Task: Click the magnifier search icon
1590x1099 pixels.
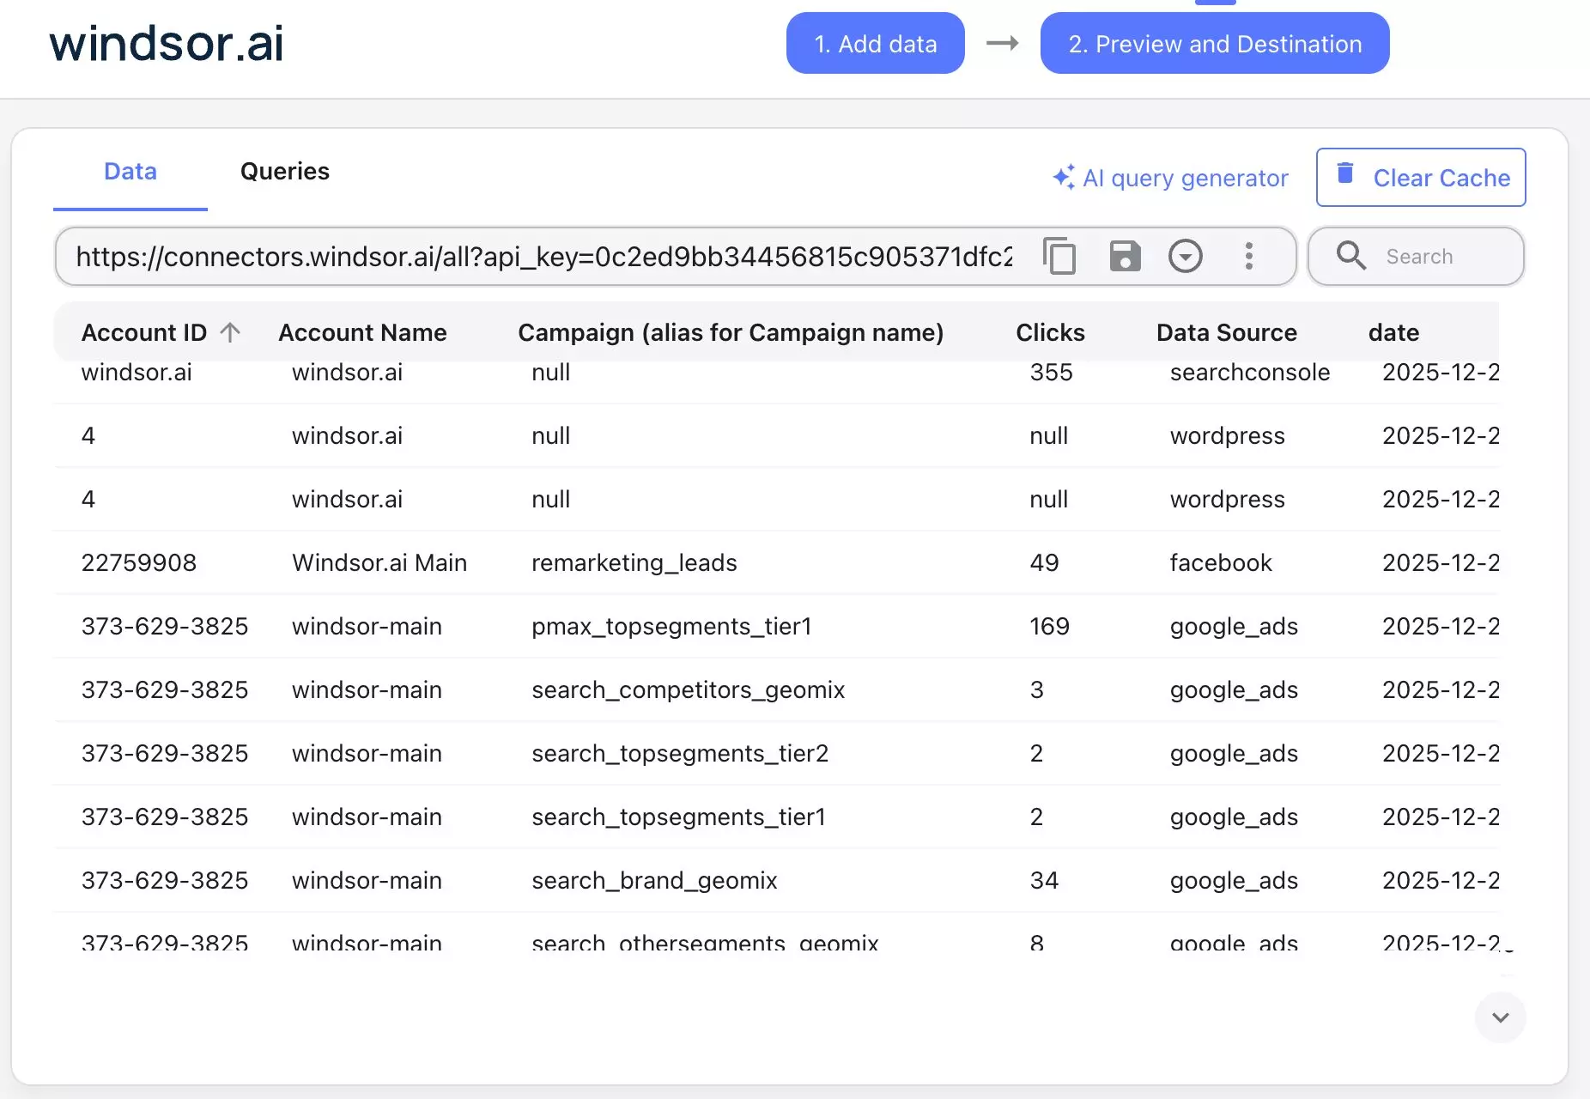Action: (x=1350, y=256)
